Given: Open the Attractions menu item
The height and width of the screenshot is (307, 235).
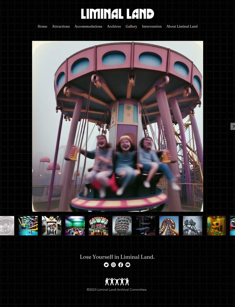Looking at the screenshot, I should tap(61, 26).
